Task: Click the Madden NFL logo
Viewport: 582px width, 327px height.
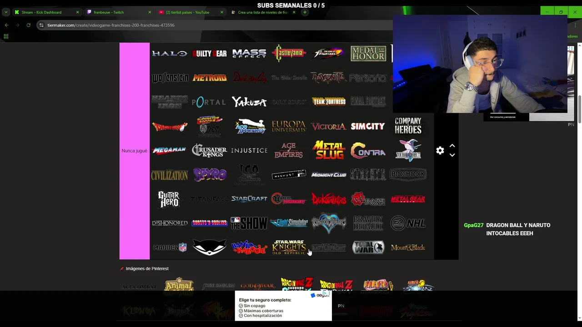Action: [170, 248]
